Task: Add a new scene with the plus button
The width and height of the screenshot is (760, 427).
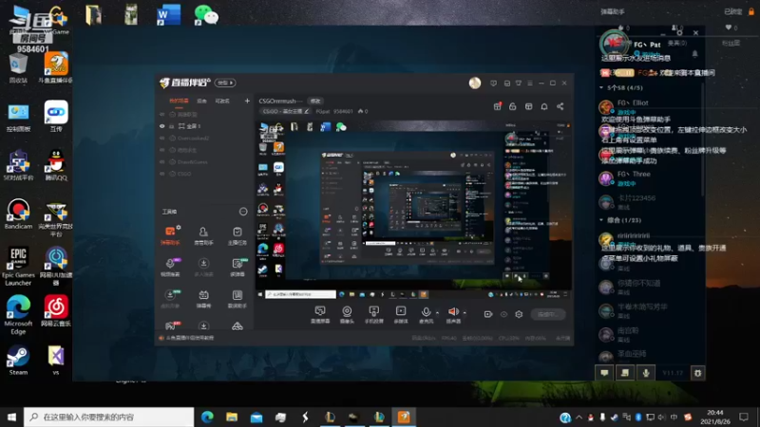Action: tap(247, 101)
